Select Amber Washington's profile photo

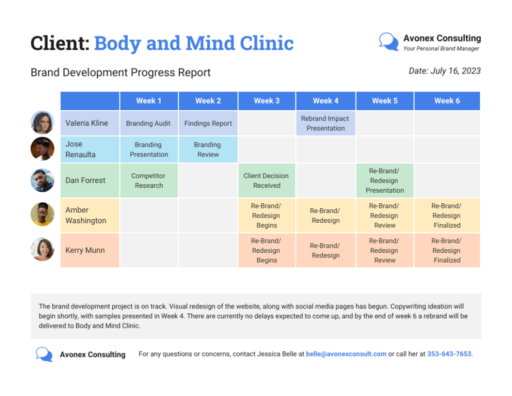(x=42, y=214)
